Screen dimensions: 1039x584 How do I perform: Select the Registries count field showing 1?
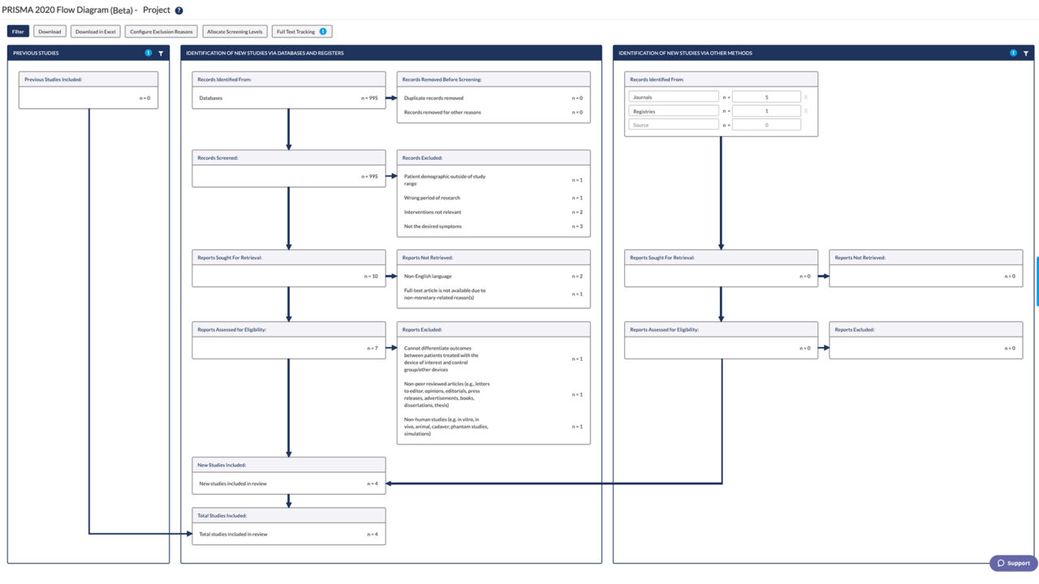click(x=765, y=110)
